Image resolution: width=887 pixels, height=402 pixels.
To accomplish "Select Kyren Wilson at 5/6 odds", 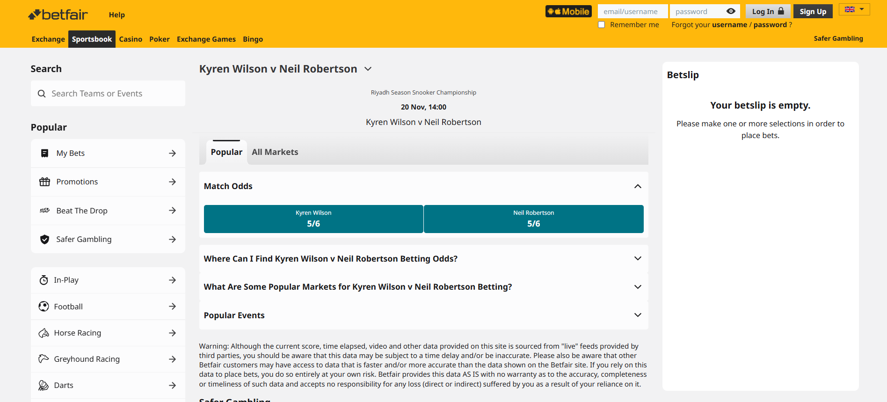I will (x=313, y=219).
